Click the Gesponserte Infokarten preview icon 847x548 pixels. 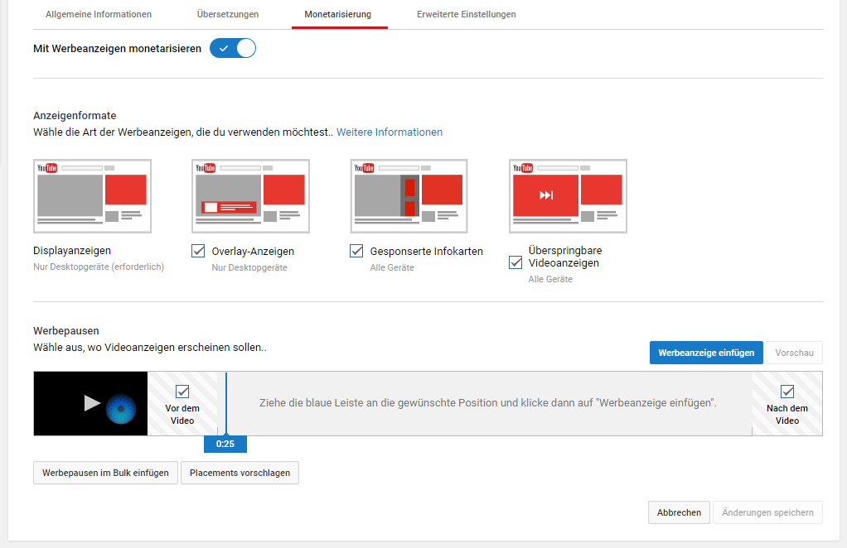409,196
